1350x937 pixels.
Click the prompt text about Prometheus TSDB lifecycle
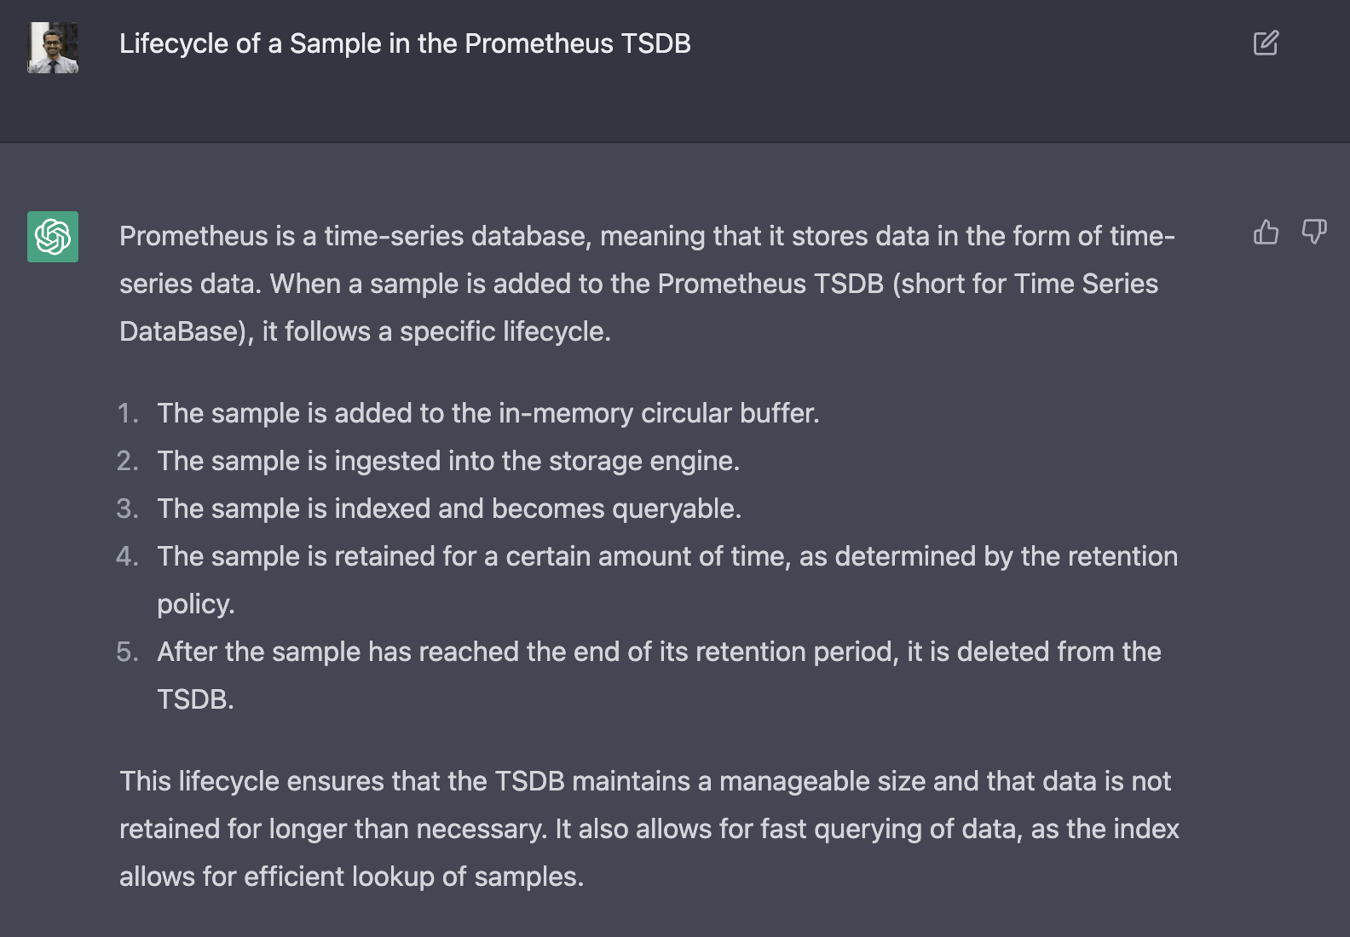[405, 43]
